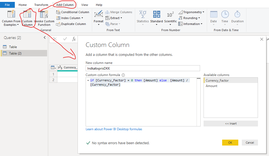Click the formula bar cancel X icon
269x156 pixels.
pos(55,39)
